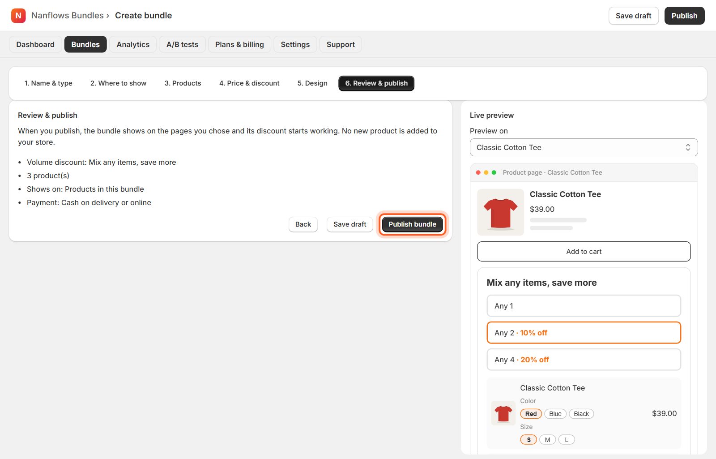Click the "3 product(s)" summary line
Screen dimensions: 716x459
tap(48, 176)
